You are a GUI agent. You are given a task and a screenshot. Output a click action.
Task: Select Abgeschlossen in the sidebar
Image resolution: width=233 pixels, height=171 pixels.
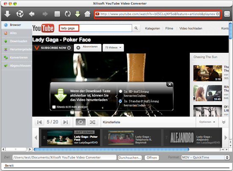17,66
